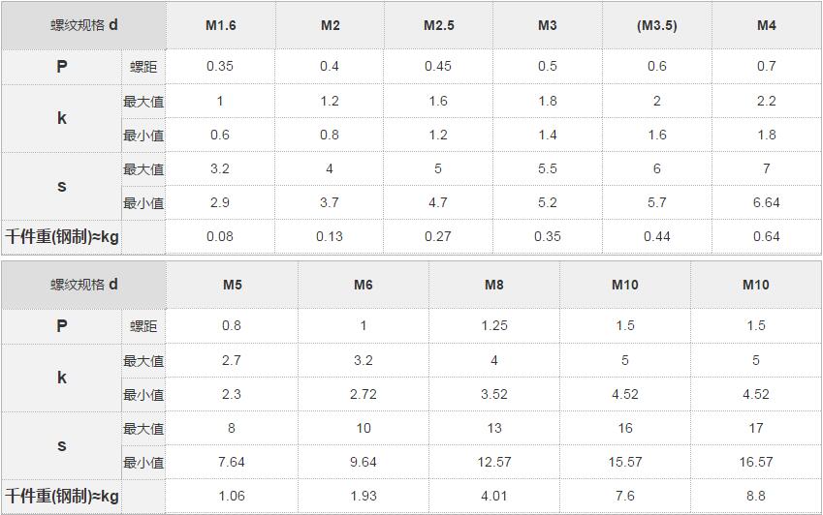Viewport: 823px width, 515px height.
Task: Click the (M3.5) column header
Action: coord(656,26)
